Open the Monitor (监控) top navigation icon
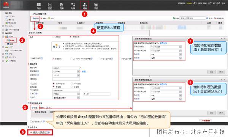The width and height of the screenshot is (228, 137). [x=50, y=6]
